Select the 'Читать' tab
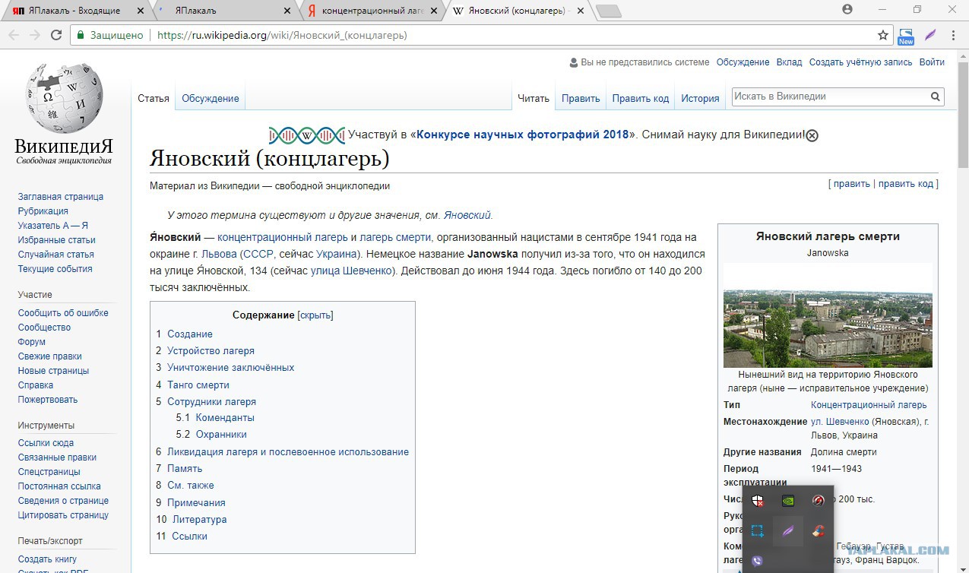The image size is (969, 573). [534, 98]
